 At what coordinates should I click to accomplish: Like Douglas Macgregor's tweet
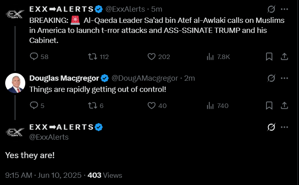tap(151, 106)
